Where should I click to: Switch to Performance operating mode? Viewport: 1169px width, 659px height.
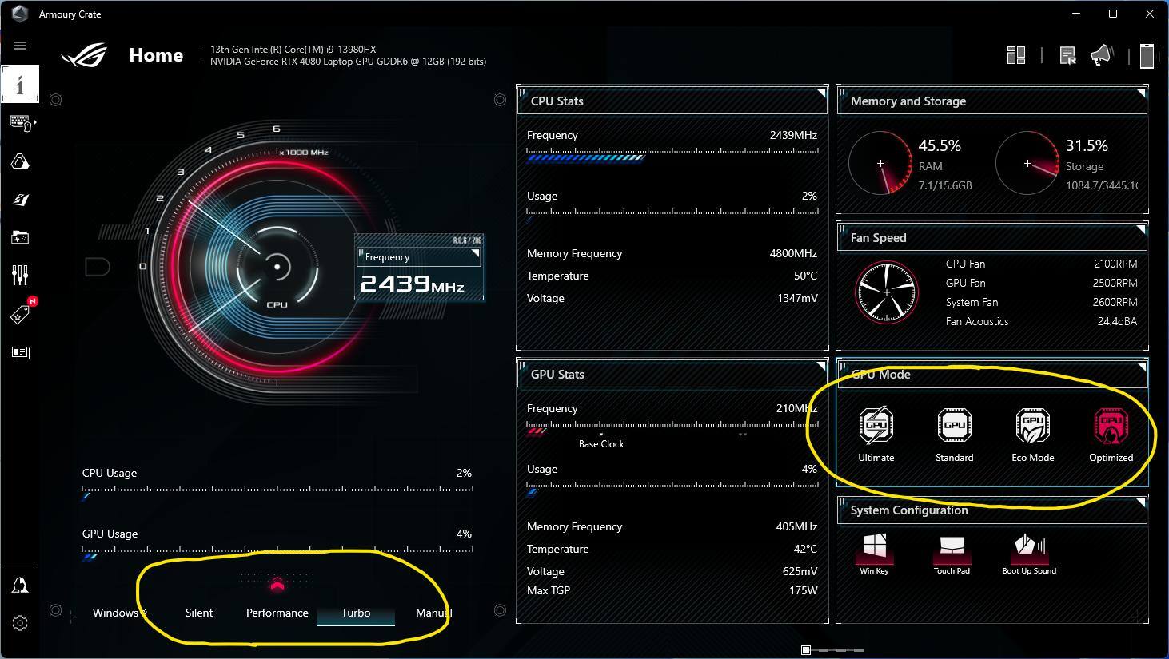pyautogui.click(x=277, y=613)
